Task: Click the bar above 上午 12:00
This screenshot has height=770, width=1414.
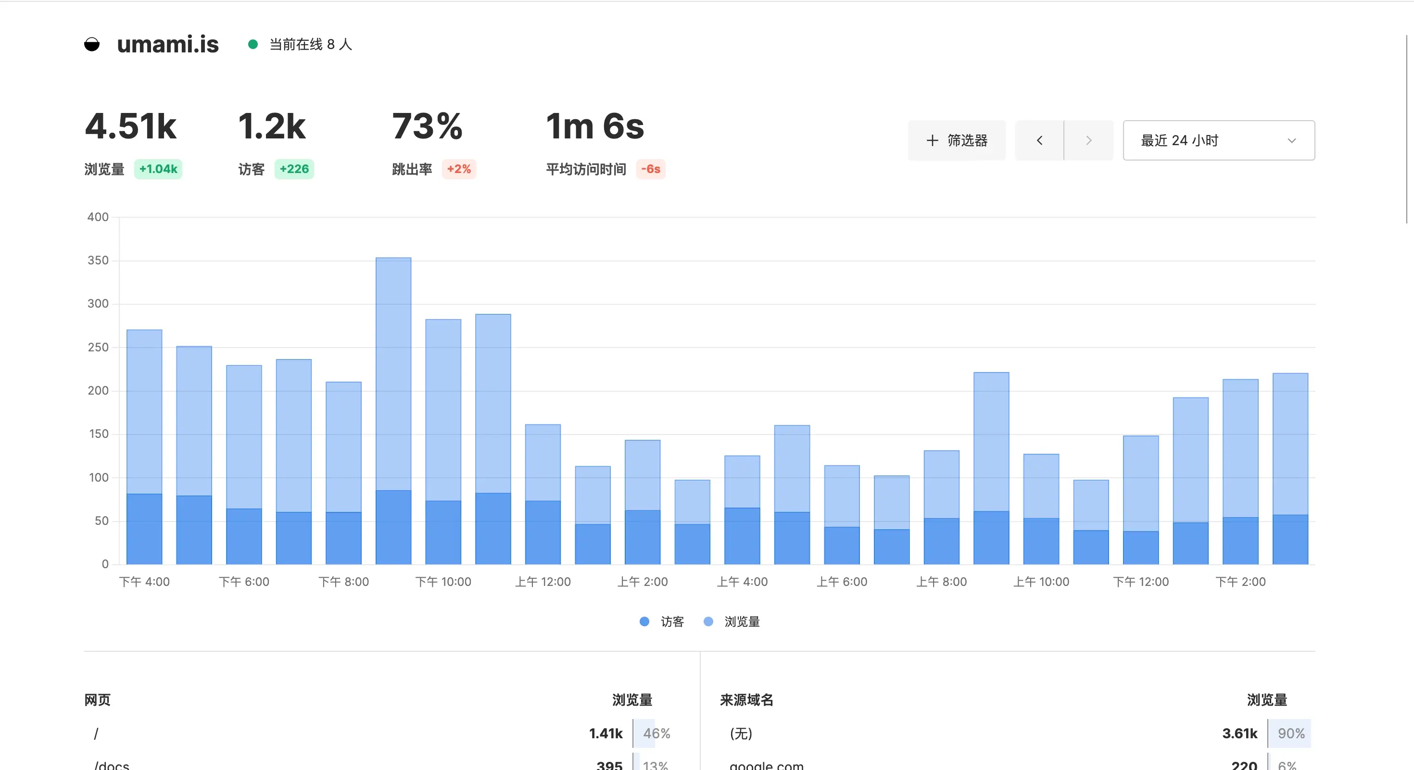Action: pyautogui.click(x=543, y=494)
